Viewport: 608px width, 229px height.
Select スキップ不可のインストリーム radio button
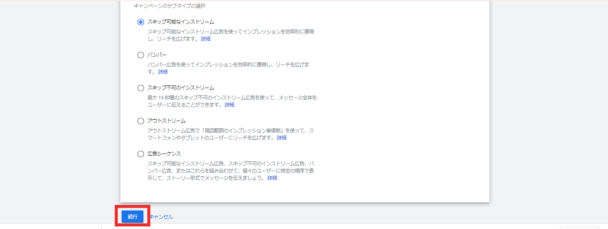click(141, 88)
